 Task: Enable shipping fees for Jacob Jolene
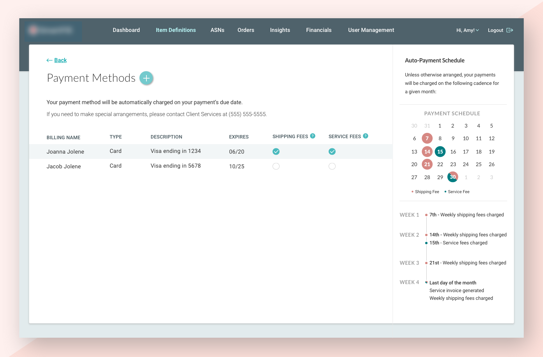coord(276,166)
